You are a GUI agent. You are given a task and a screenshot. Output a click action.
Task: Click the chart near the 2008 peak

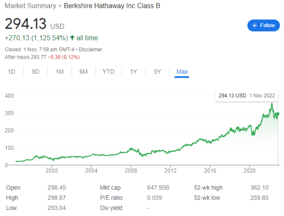[x=131, y=149]
